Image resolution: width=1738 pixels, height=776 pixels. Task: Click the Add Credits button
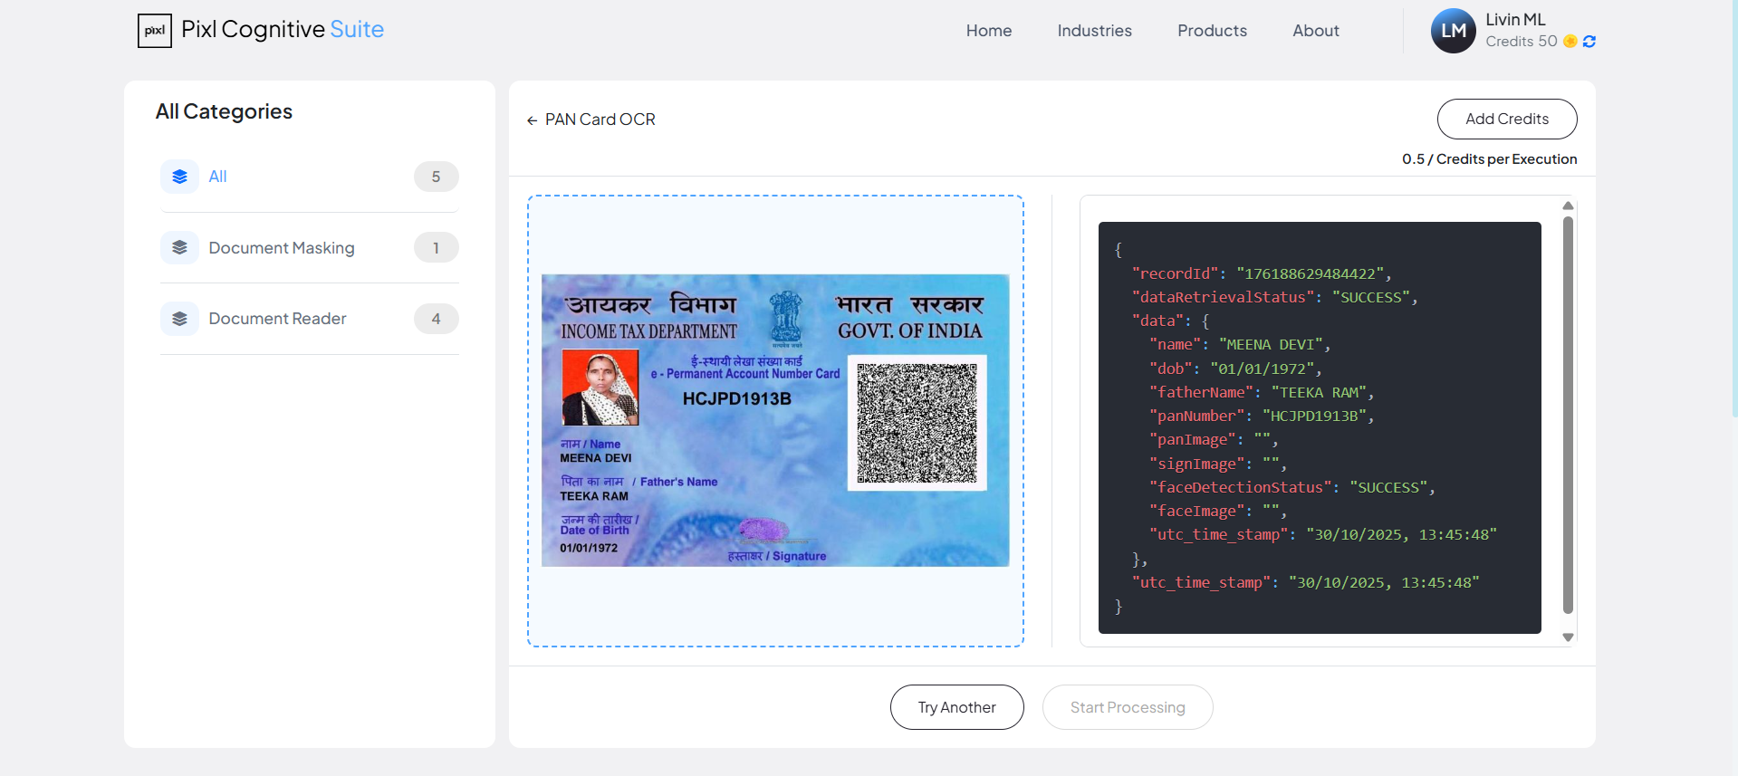(x=1507, y=119)
